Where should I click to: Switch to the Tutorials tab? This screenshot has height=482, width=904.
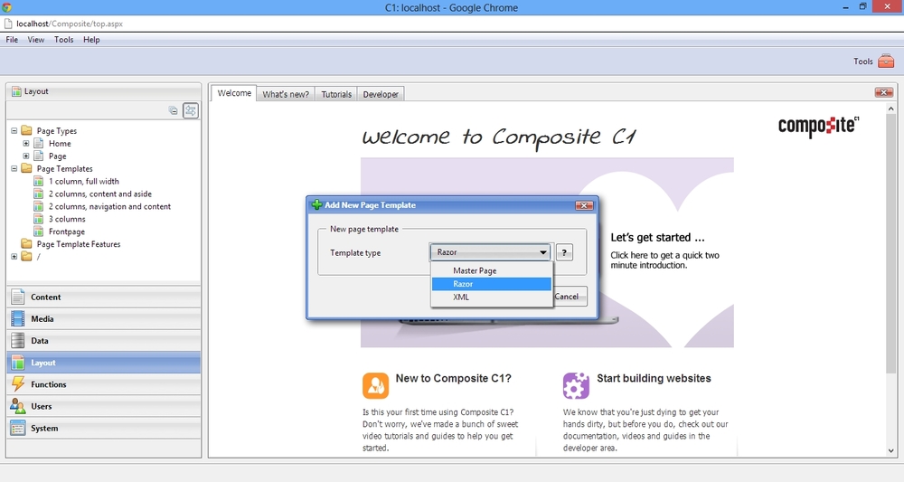(336, 94)
